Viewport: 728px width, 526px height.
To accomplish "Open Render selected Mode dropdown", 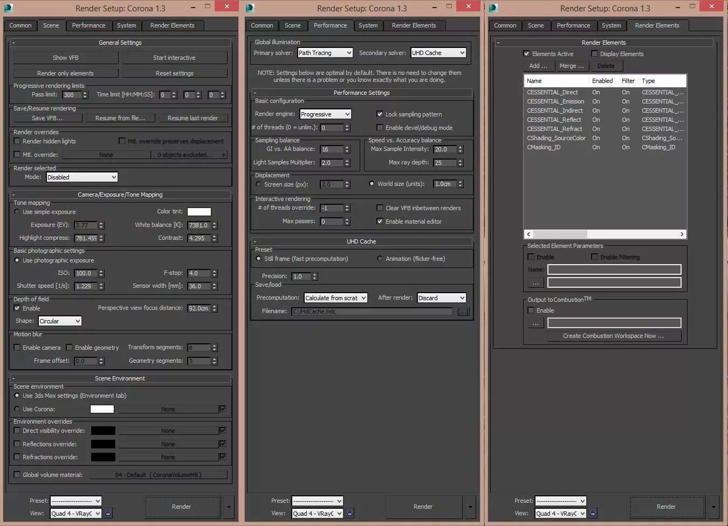I will 82,177.
